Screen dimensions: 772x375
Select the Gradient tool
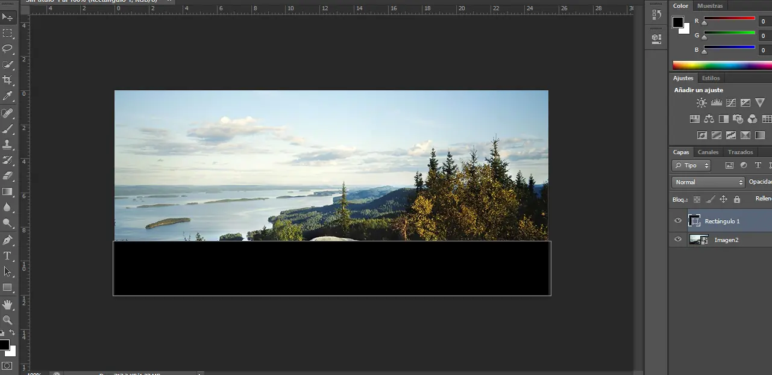(x=7, y=191)
